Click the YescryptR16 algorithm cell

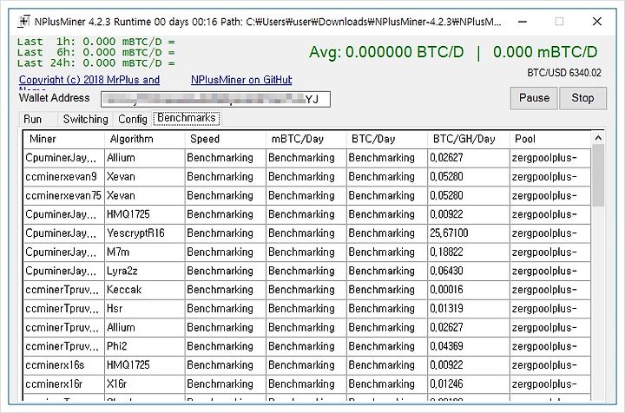tap(145, 233)
